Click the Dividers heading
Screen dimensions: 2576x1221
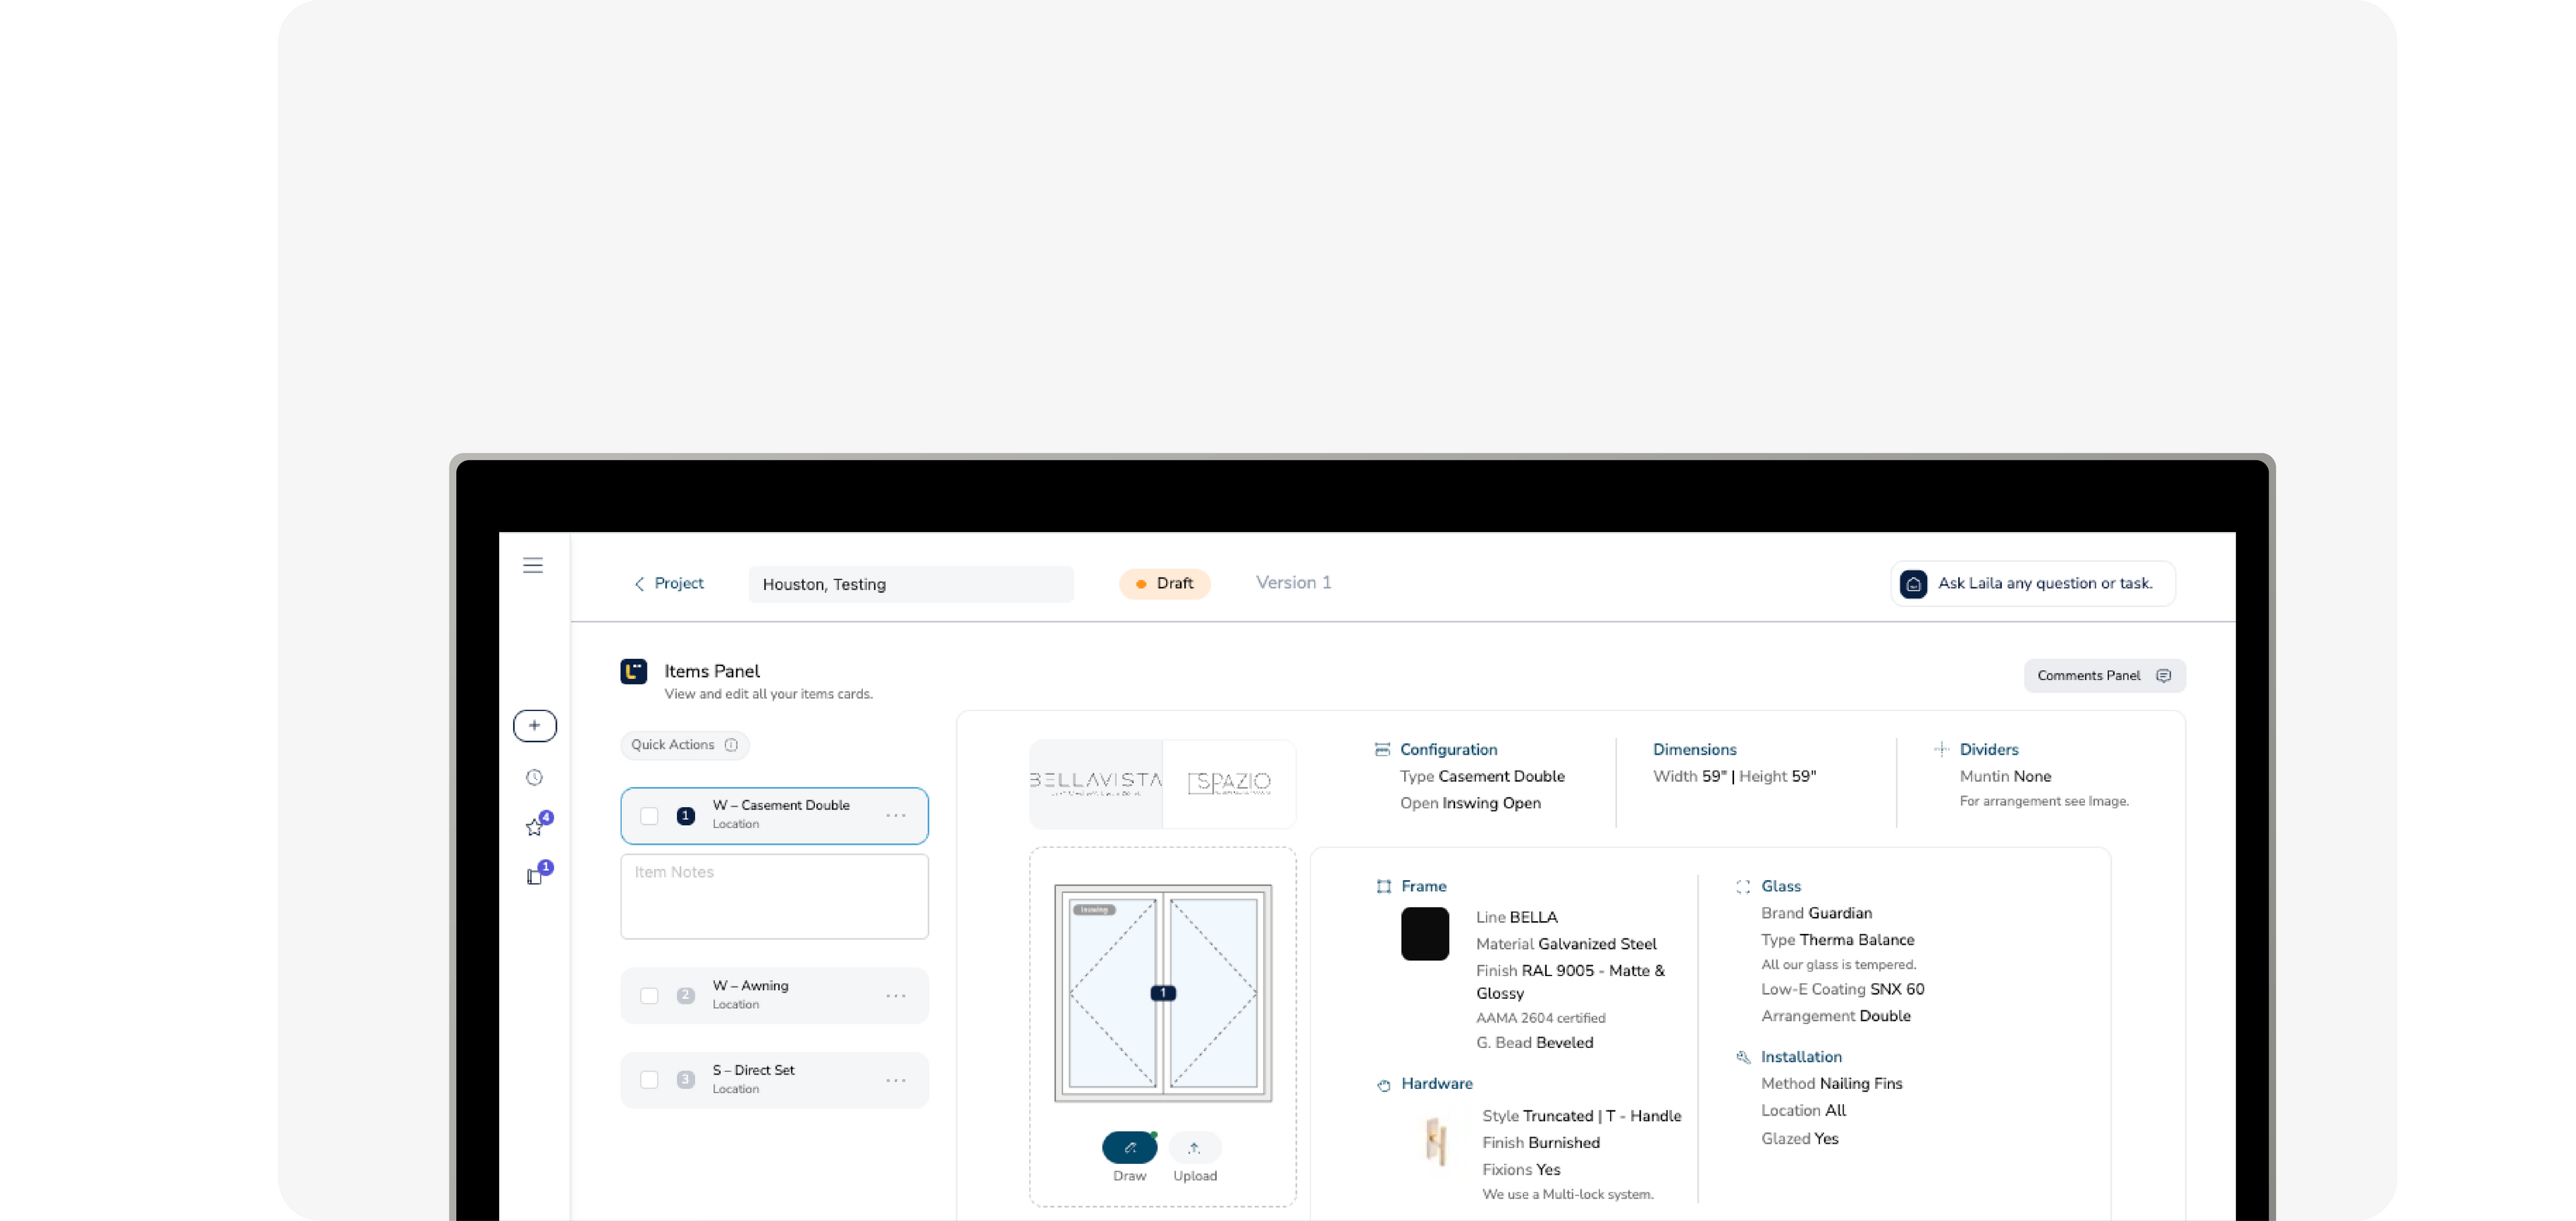click(1988, 750)
